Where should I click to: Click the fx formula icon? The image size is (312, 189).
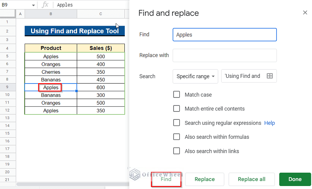[x=45, y=5]
